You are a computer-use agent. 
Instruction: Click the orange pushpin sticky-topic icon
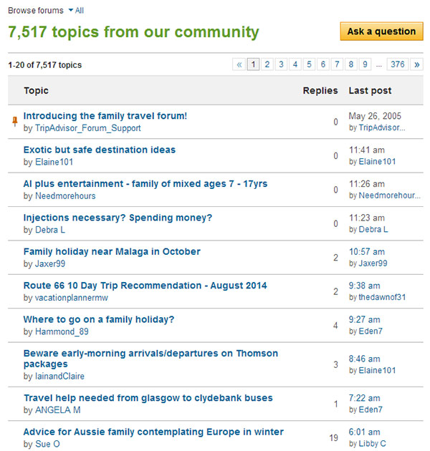click(14, 122)
